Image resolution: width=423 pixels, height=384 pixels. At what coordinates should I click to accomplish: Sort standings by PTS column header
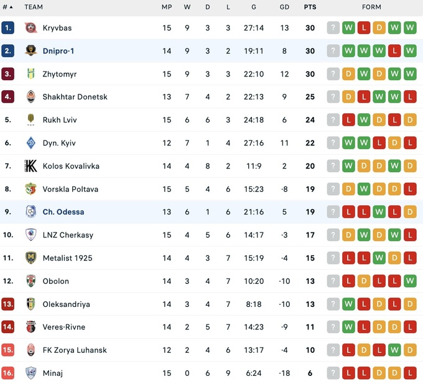(310, 7)
